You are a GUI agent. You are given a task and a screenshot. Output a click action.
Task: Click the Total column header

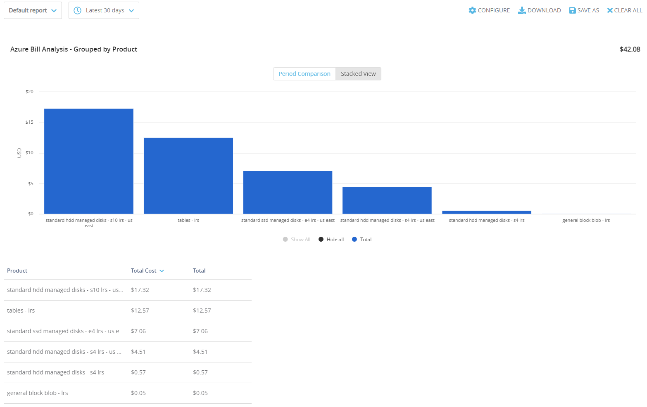pos(199,271)
